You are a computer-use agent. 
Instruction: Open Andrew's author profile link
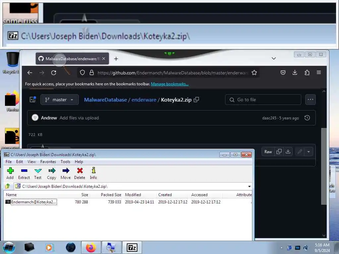pyautogui.click(x=49, y=118)
